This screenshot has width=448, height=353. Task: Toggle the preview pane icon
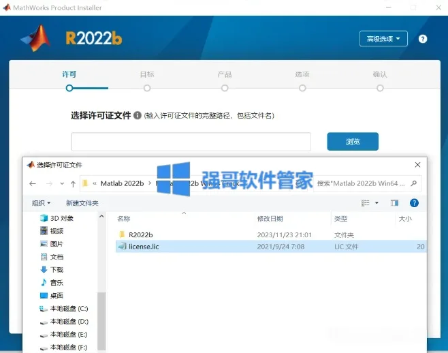point(394,203)
